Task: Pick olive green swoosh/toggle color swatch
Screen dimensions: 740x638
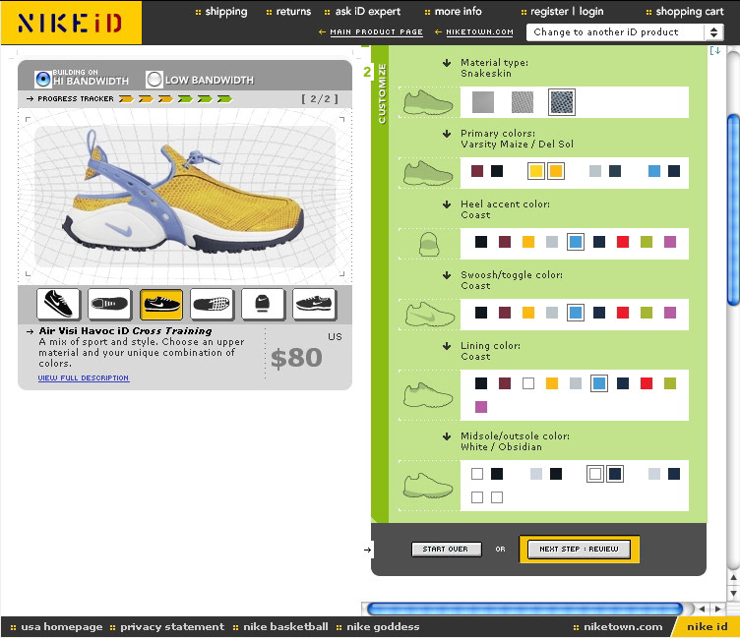Action: point(647,313)
